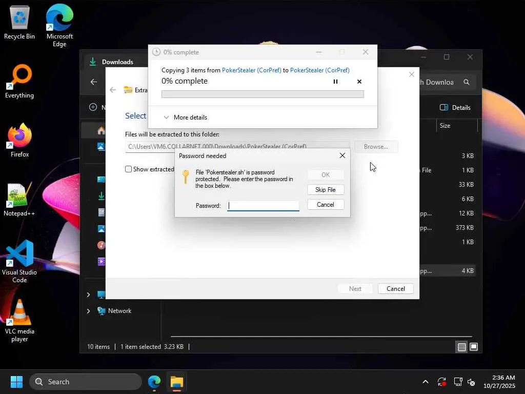Sort by Size column header
Screen dimensions: 525x394
(445, 126)
